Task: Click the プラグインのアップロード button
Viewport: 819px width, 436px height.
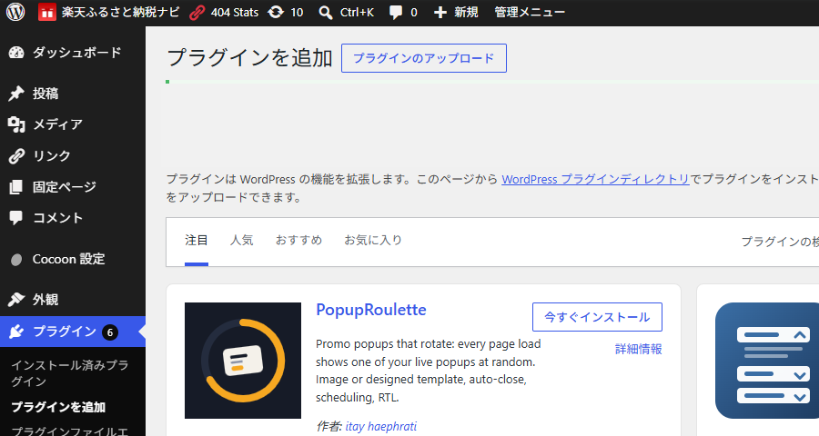Action: coord(423,58)
